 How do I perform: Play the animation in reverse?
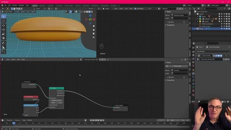tap(96, 120)
